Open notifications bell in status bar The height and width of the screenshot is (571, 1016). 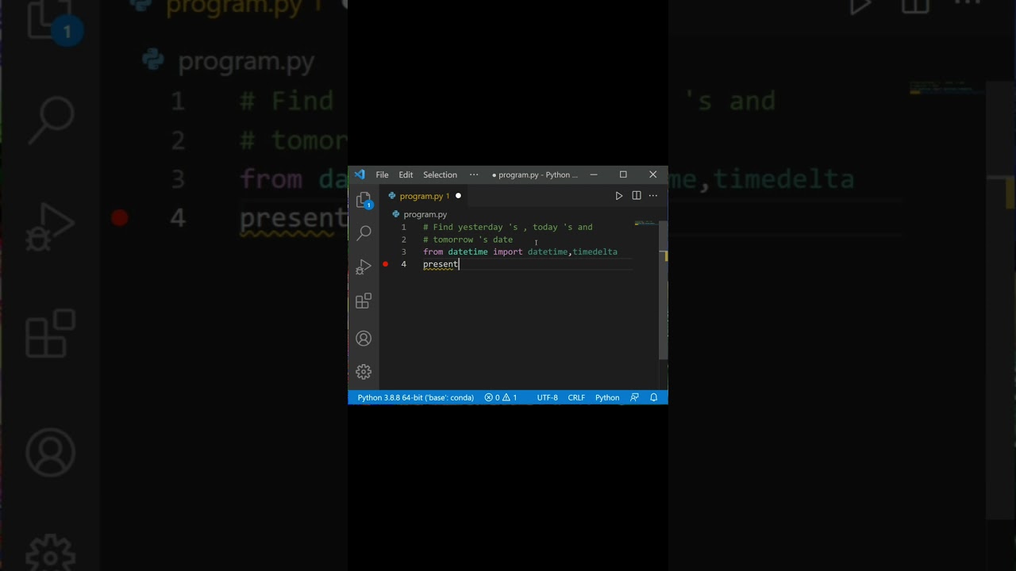(x=654, y=397)
